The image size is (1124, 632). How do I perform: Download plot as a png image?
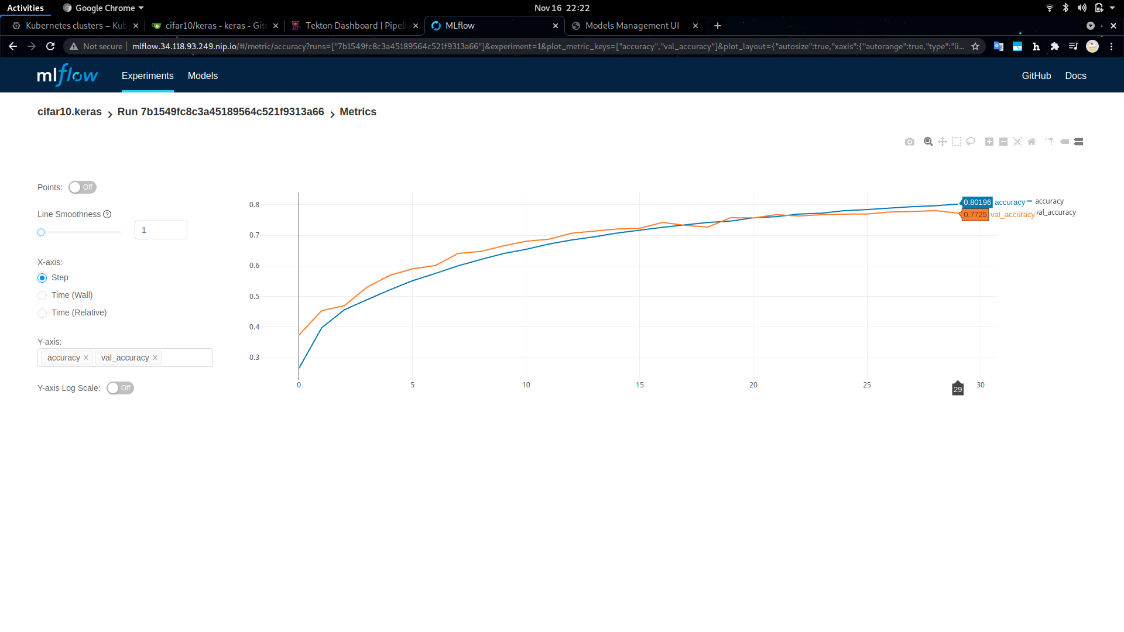[x=910, y=142]
